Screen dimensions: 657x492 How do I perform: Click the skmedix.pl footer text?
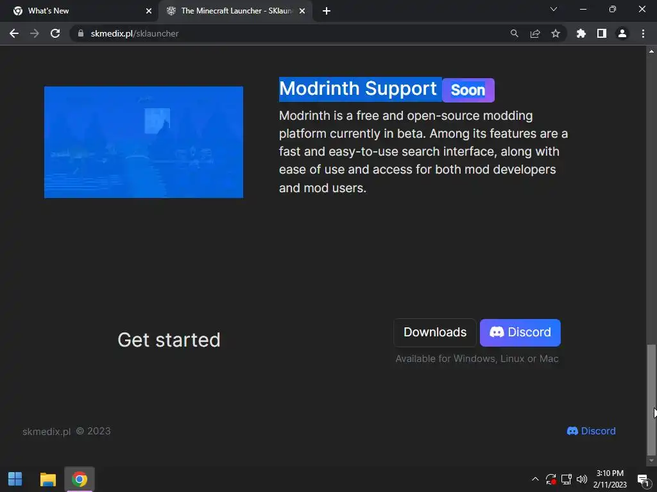coord(46,431)
